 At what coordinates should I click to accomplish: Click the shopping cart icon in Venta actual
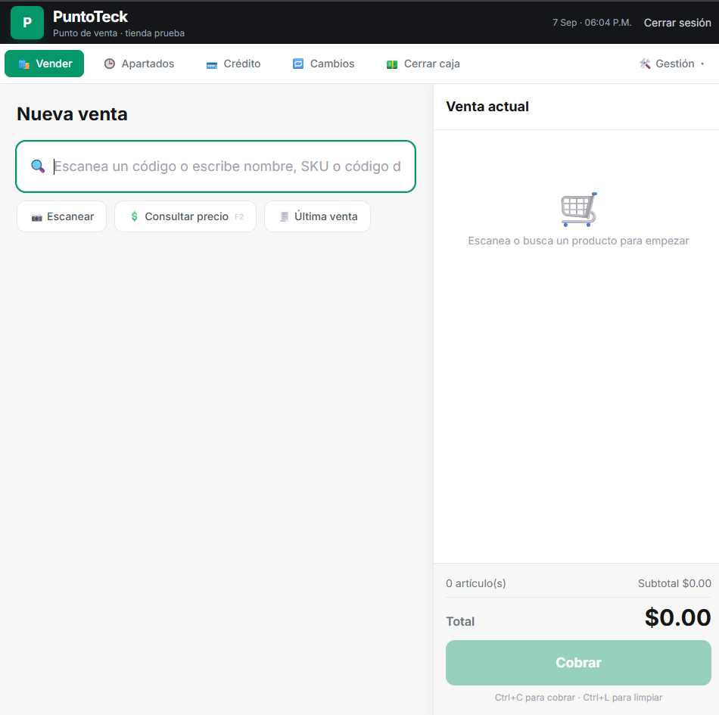coord(579,210)
